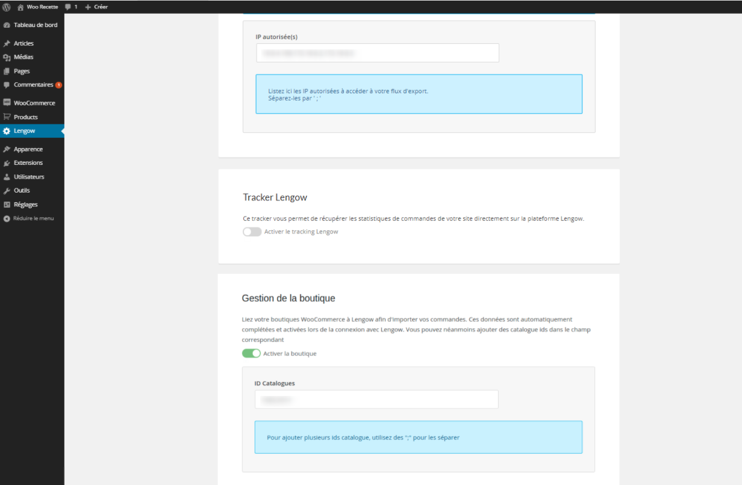Click the Médias media icon
This screenshot has width=742, height=485.
[7, 57]
